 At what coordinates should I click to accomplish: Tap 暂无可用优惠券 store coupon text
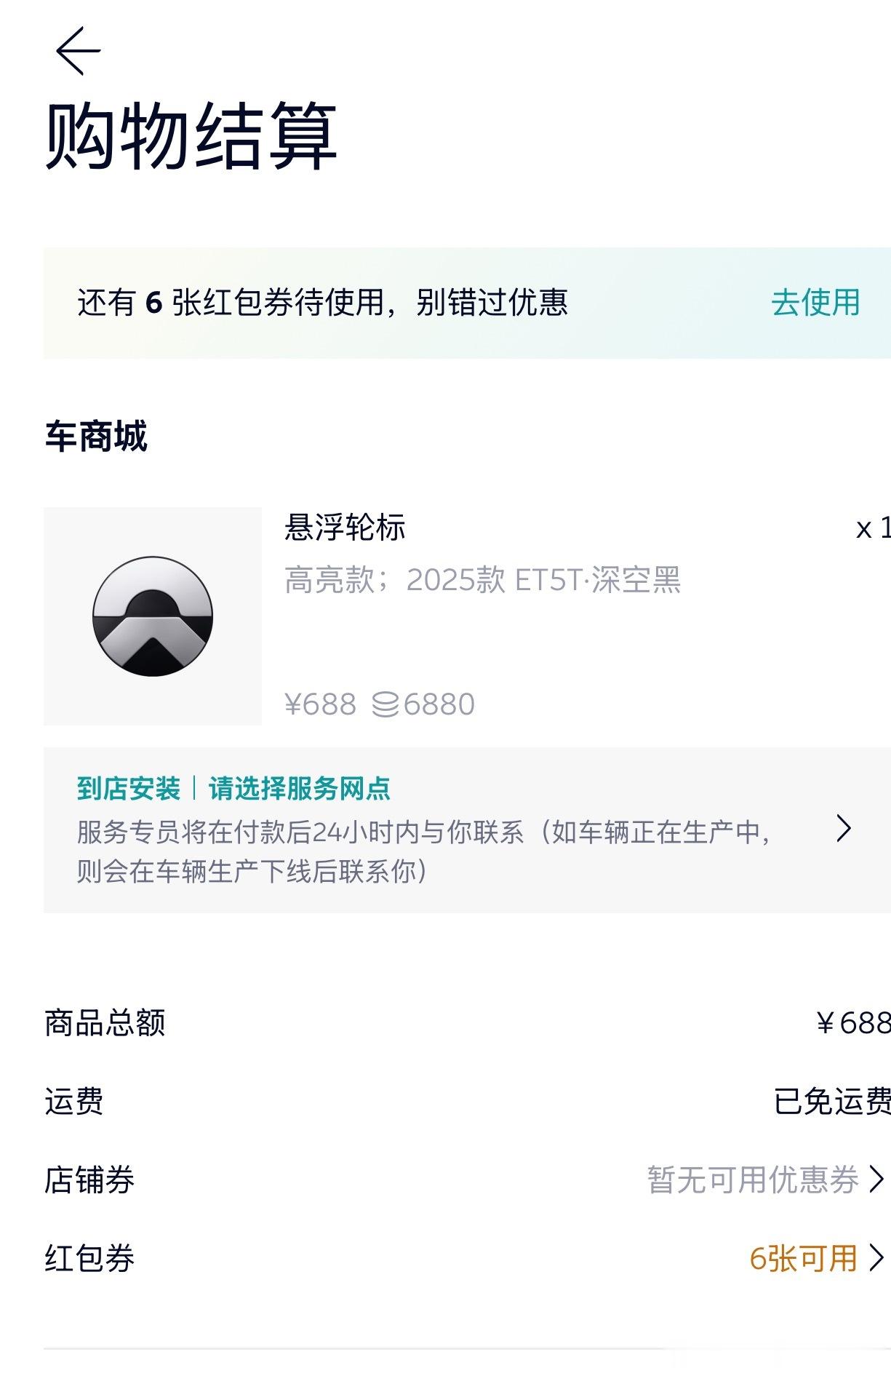pos(753,1180)
